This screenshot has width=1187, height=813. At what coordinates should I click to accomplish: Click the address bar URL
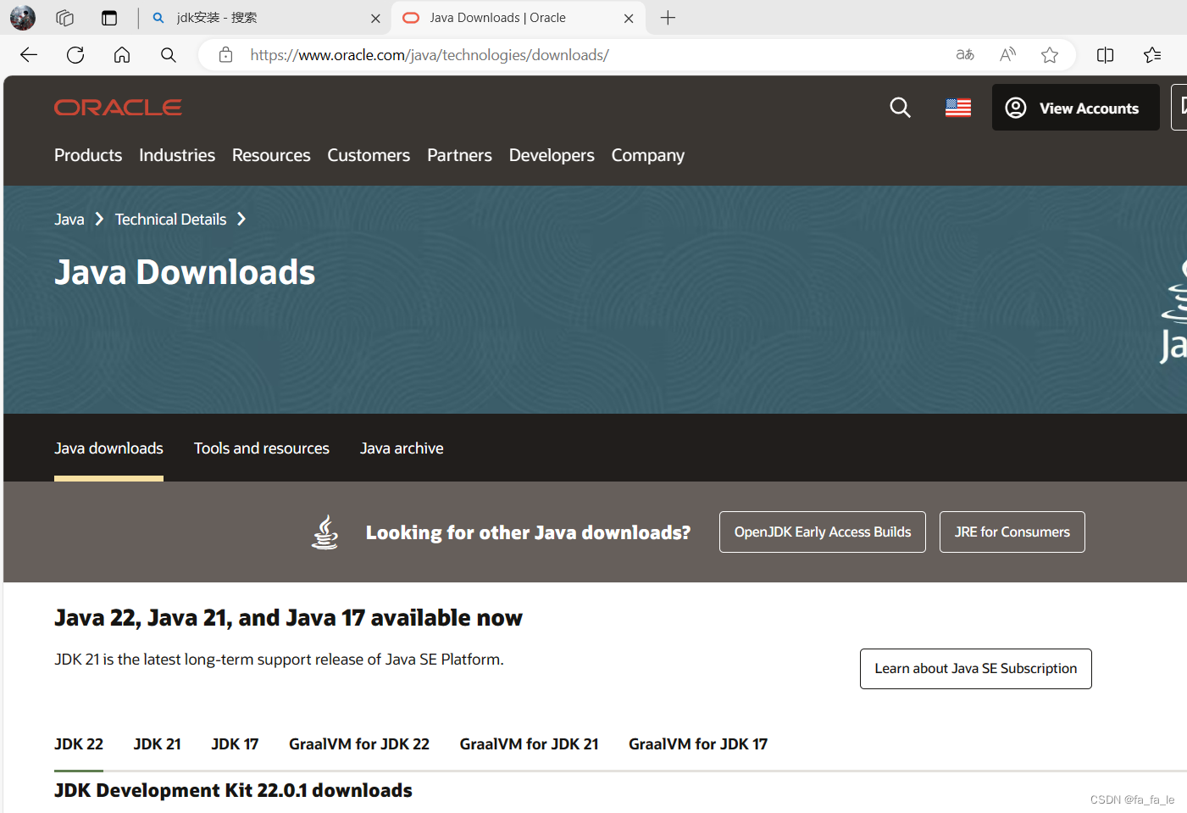click(430, 55)
